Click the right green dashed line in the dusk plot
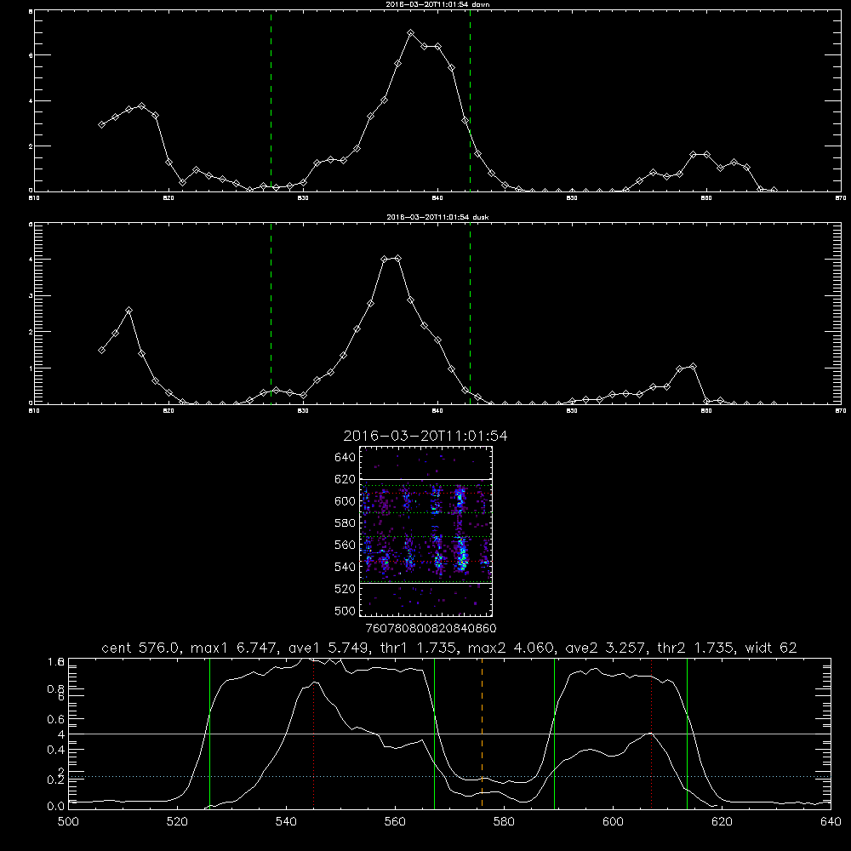 click(x=470, y=314)
